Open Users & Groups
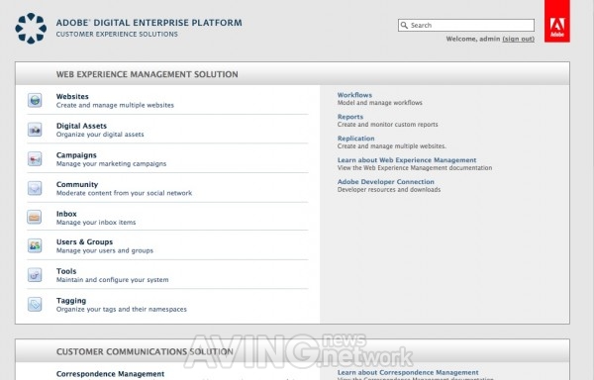The height and width of the screenshot is (380, 594). point(84,241)
